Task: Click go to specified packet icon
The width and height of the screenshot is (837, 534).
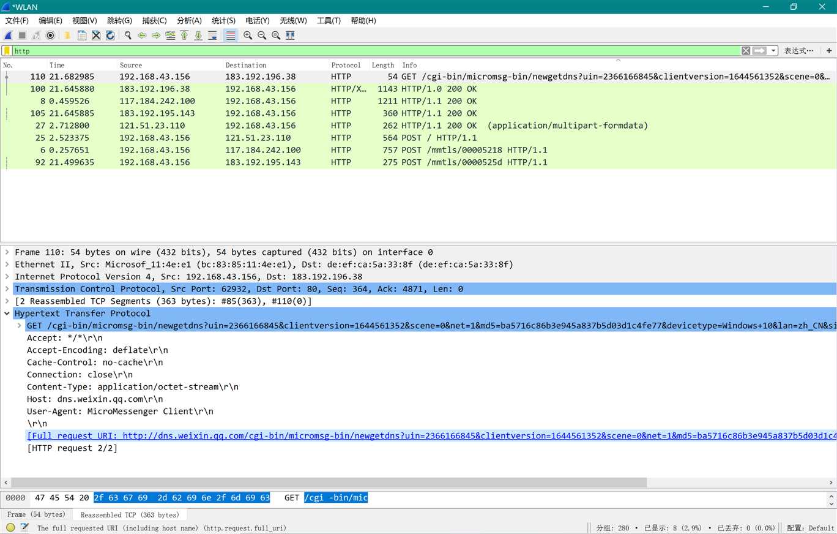Action: click(170, 36)
